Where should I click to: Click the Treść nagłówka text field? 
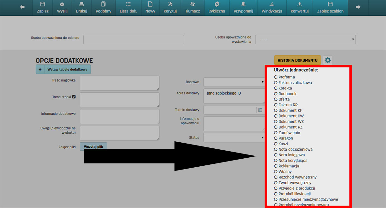coord(119,83)
